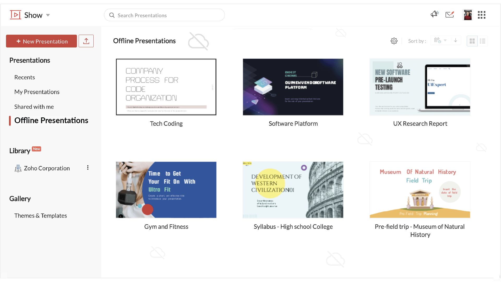Screen dimensions: 501x282
Task: Open the Software Platform presentation thumbnail
Action: tap(293, 87)
